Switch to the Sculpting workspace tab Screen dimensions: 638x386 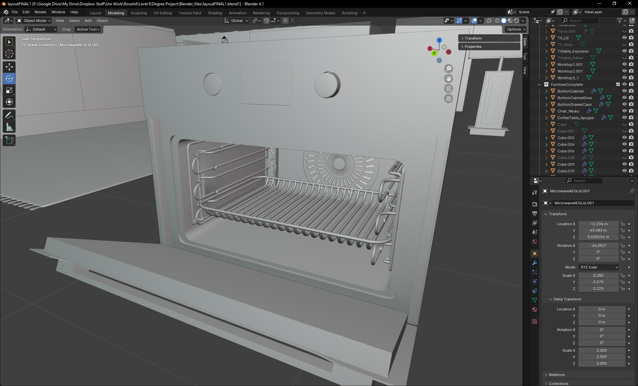point(139,13)
